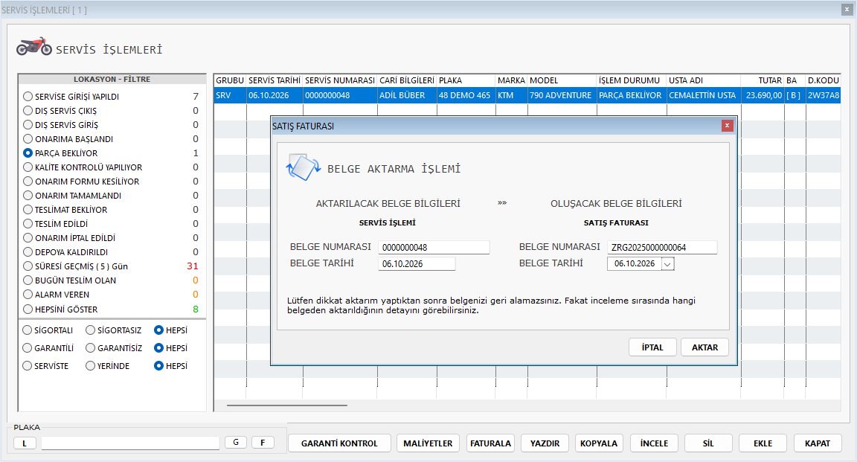
Task: Click the F button beside plate field
Action: click(x=263, y=443)
